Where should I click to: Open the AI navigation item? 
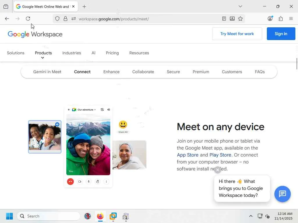pyautogui.click(x=93, y=53)
